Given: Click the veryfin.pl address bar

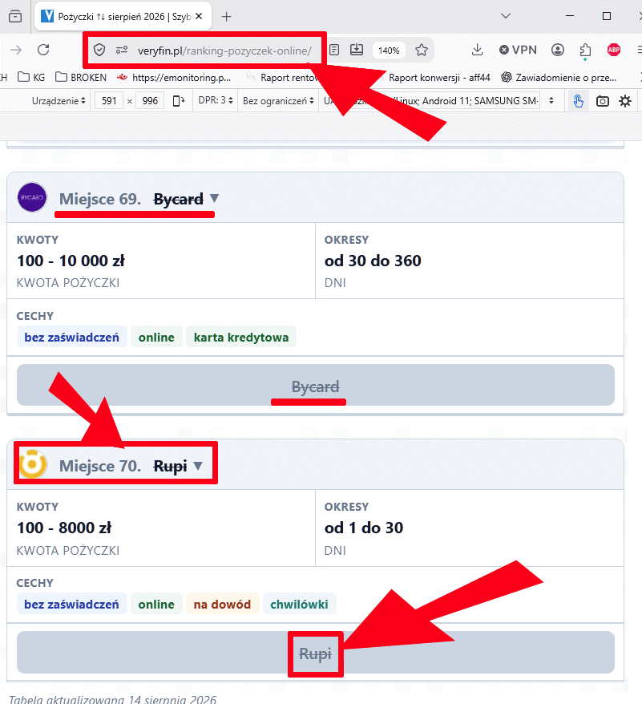Looking at the screenshot, I should (224, 51).
